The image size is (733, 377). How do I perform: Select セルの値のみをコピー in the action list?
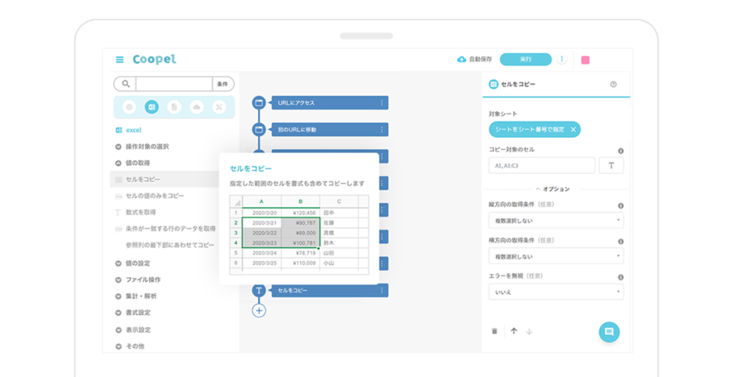tap(155, 196)
